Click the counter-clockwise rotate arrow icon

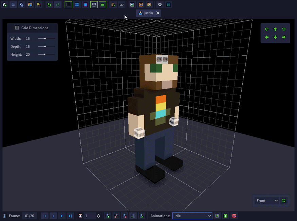click(267, 29)
